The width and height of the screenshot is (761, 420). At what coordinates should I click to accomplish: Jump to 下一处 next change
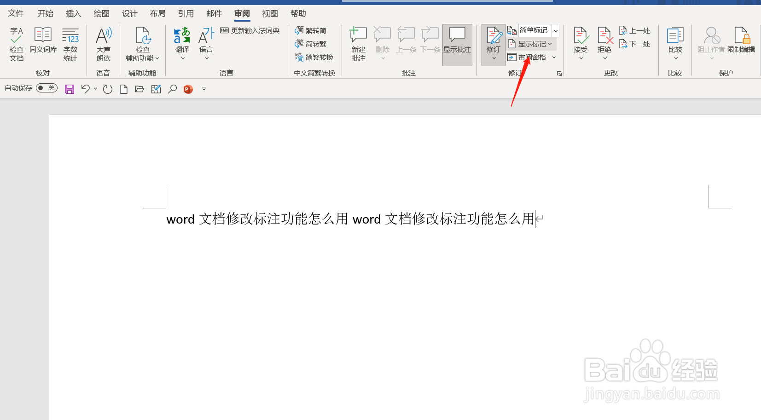[x=635, y=44]
